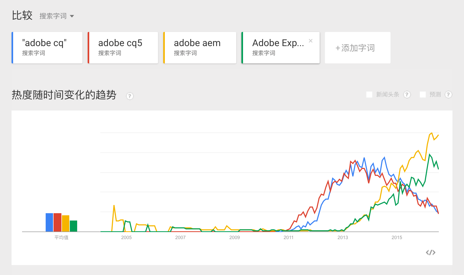This screenshot has height=275, width=464.
Task: Click the help icon next to 新闻头条
Action: pos(407,95)
